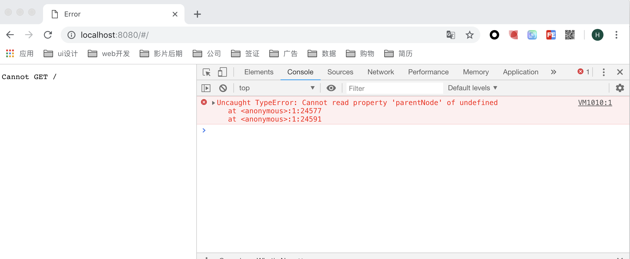
Task: Open the blue-green square extension icon
Action: (532, 35)
